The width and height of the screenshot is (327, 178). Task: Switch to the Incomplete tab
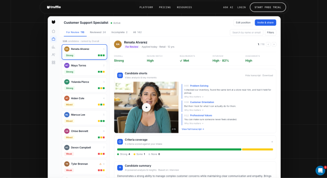click(x=119, y=32)
